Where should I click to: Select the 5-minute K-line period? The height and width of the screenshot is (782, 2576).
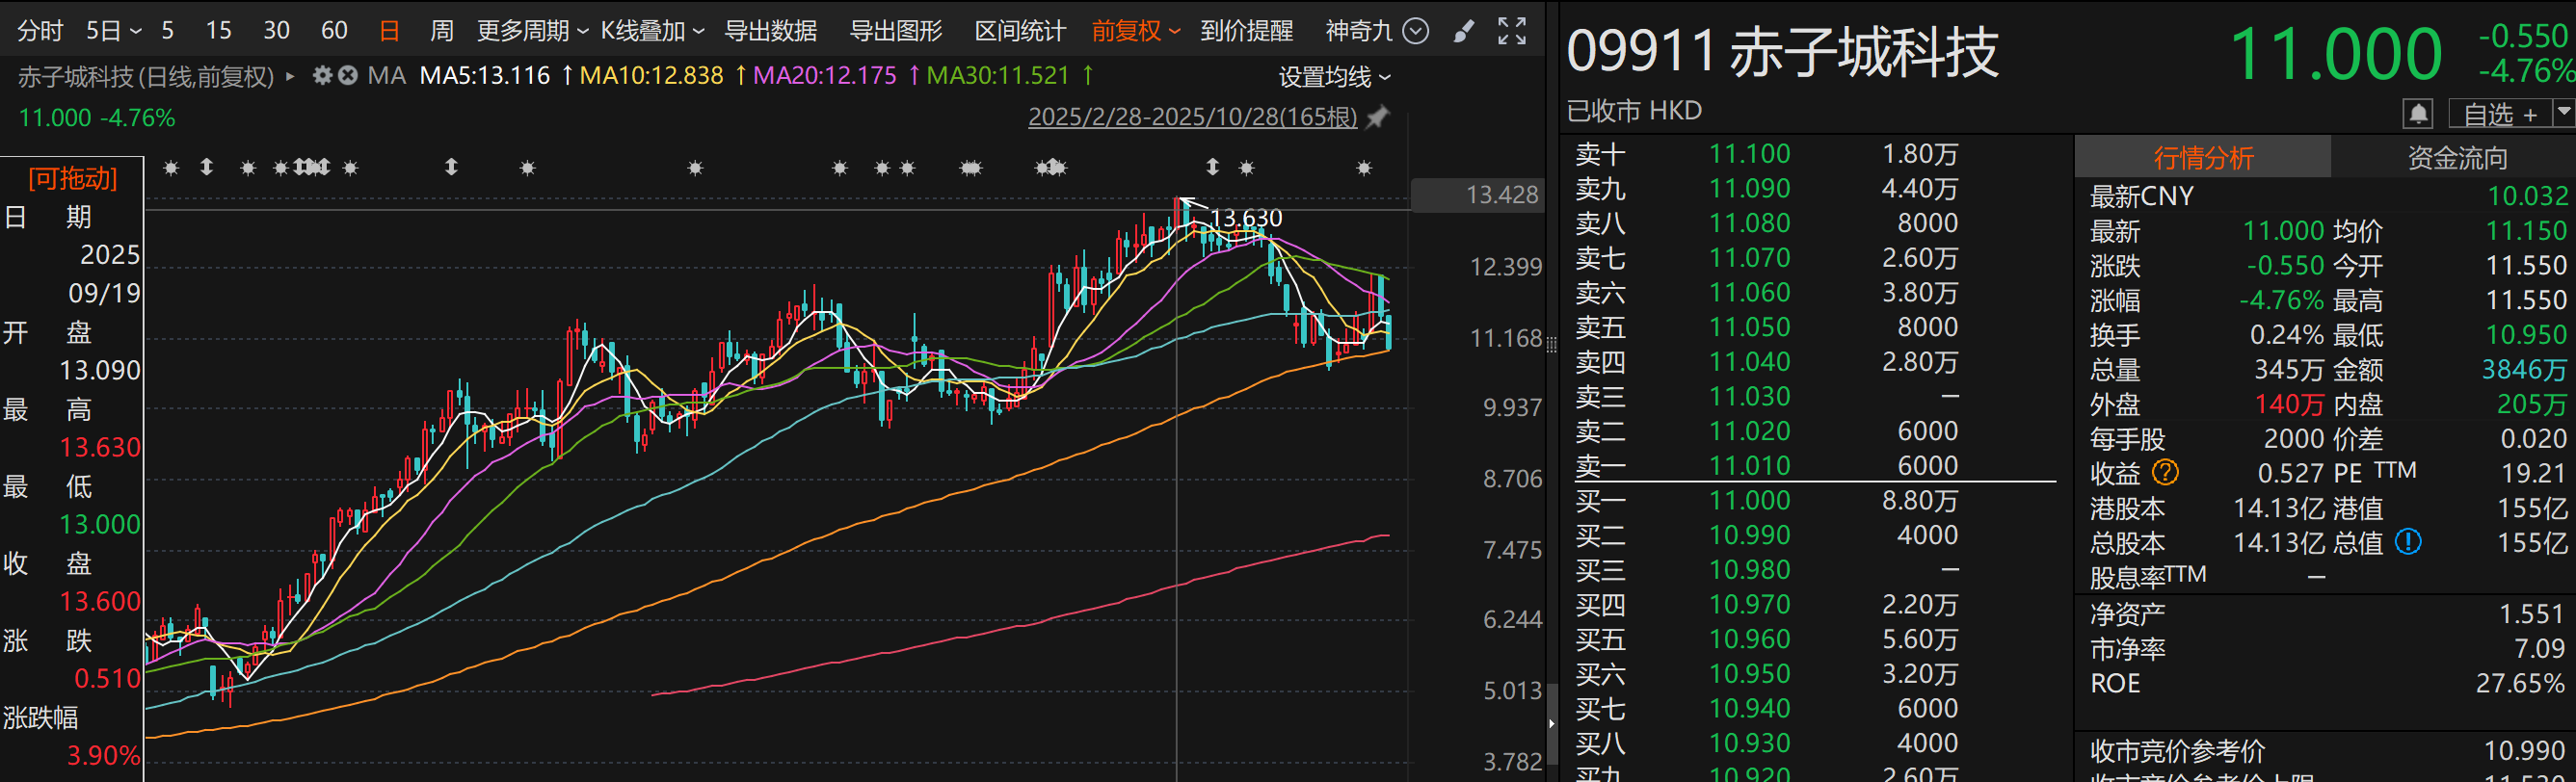pyautogui.click(x=168, y=31)
